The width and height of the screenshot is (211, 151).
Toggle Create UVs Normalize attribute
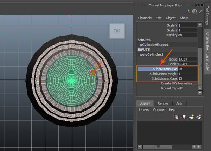coord(178,83)
